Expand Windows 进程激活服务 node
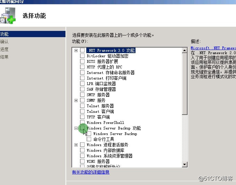Viewport: 236px width, 185px height. click(76, 145)
